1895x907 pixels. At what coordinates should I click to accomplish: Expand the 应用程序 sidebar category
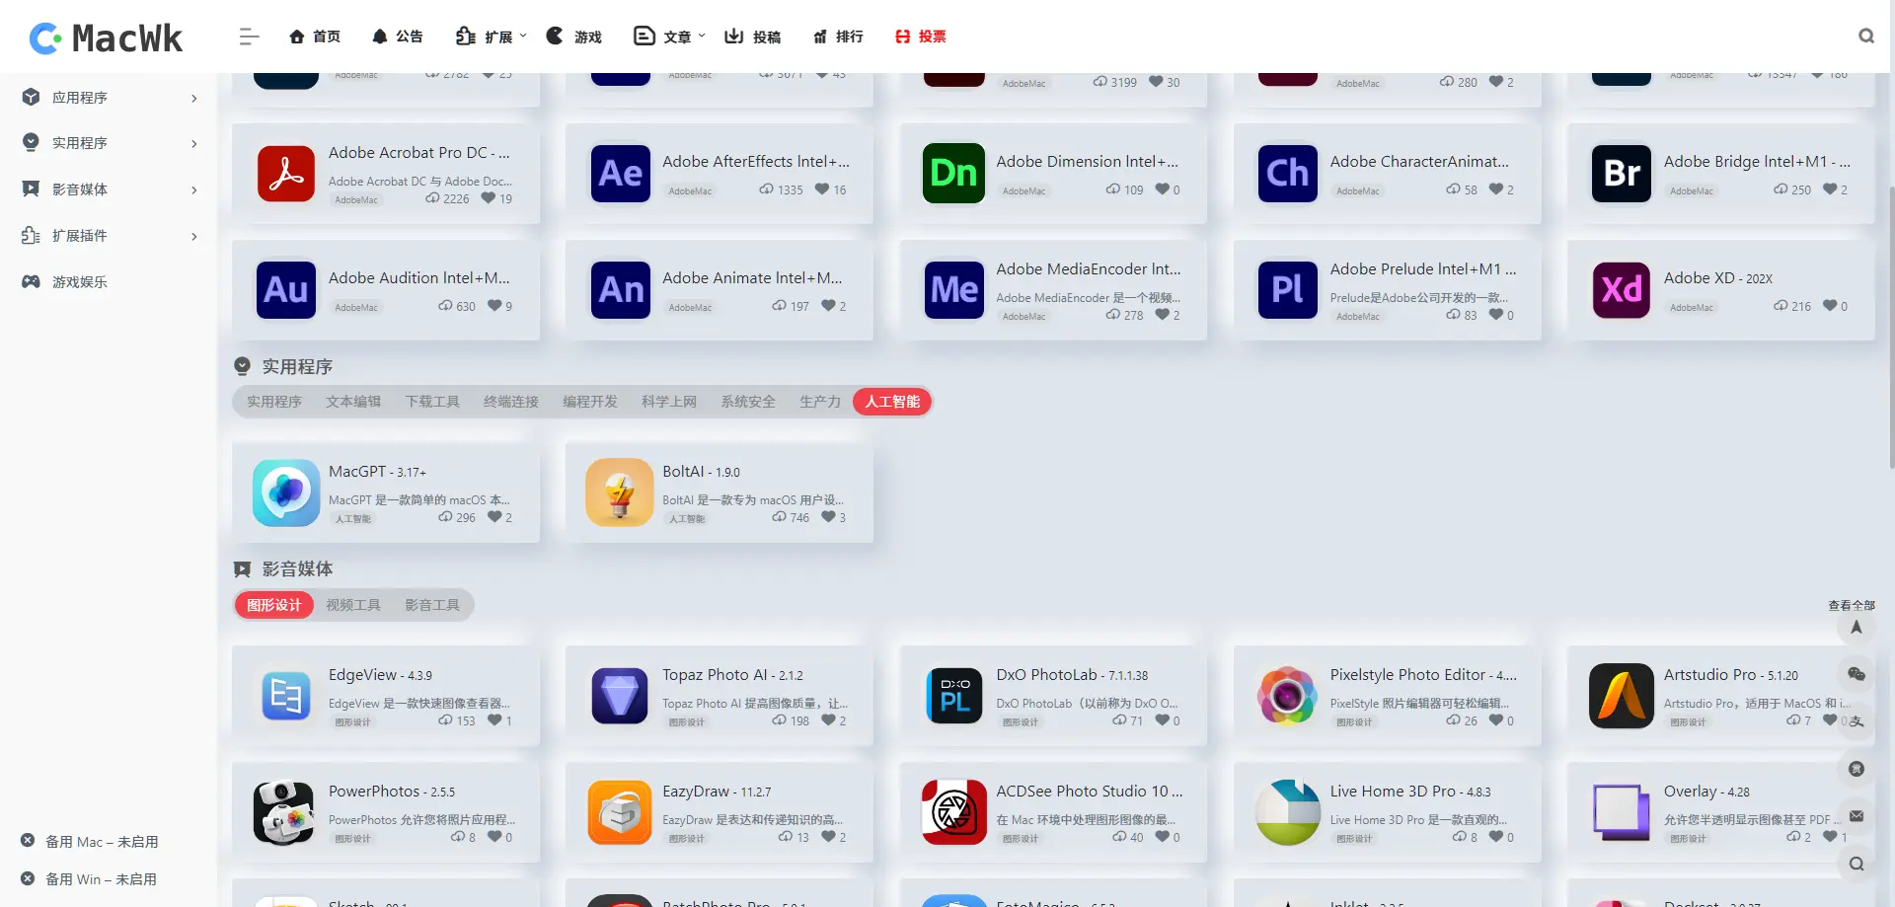pos(109,97)
